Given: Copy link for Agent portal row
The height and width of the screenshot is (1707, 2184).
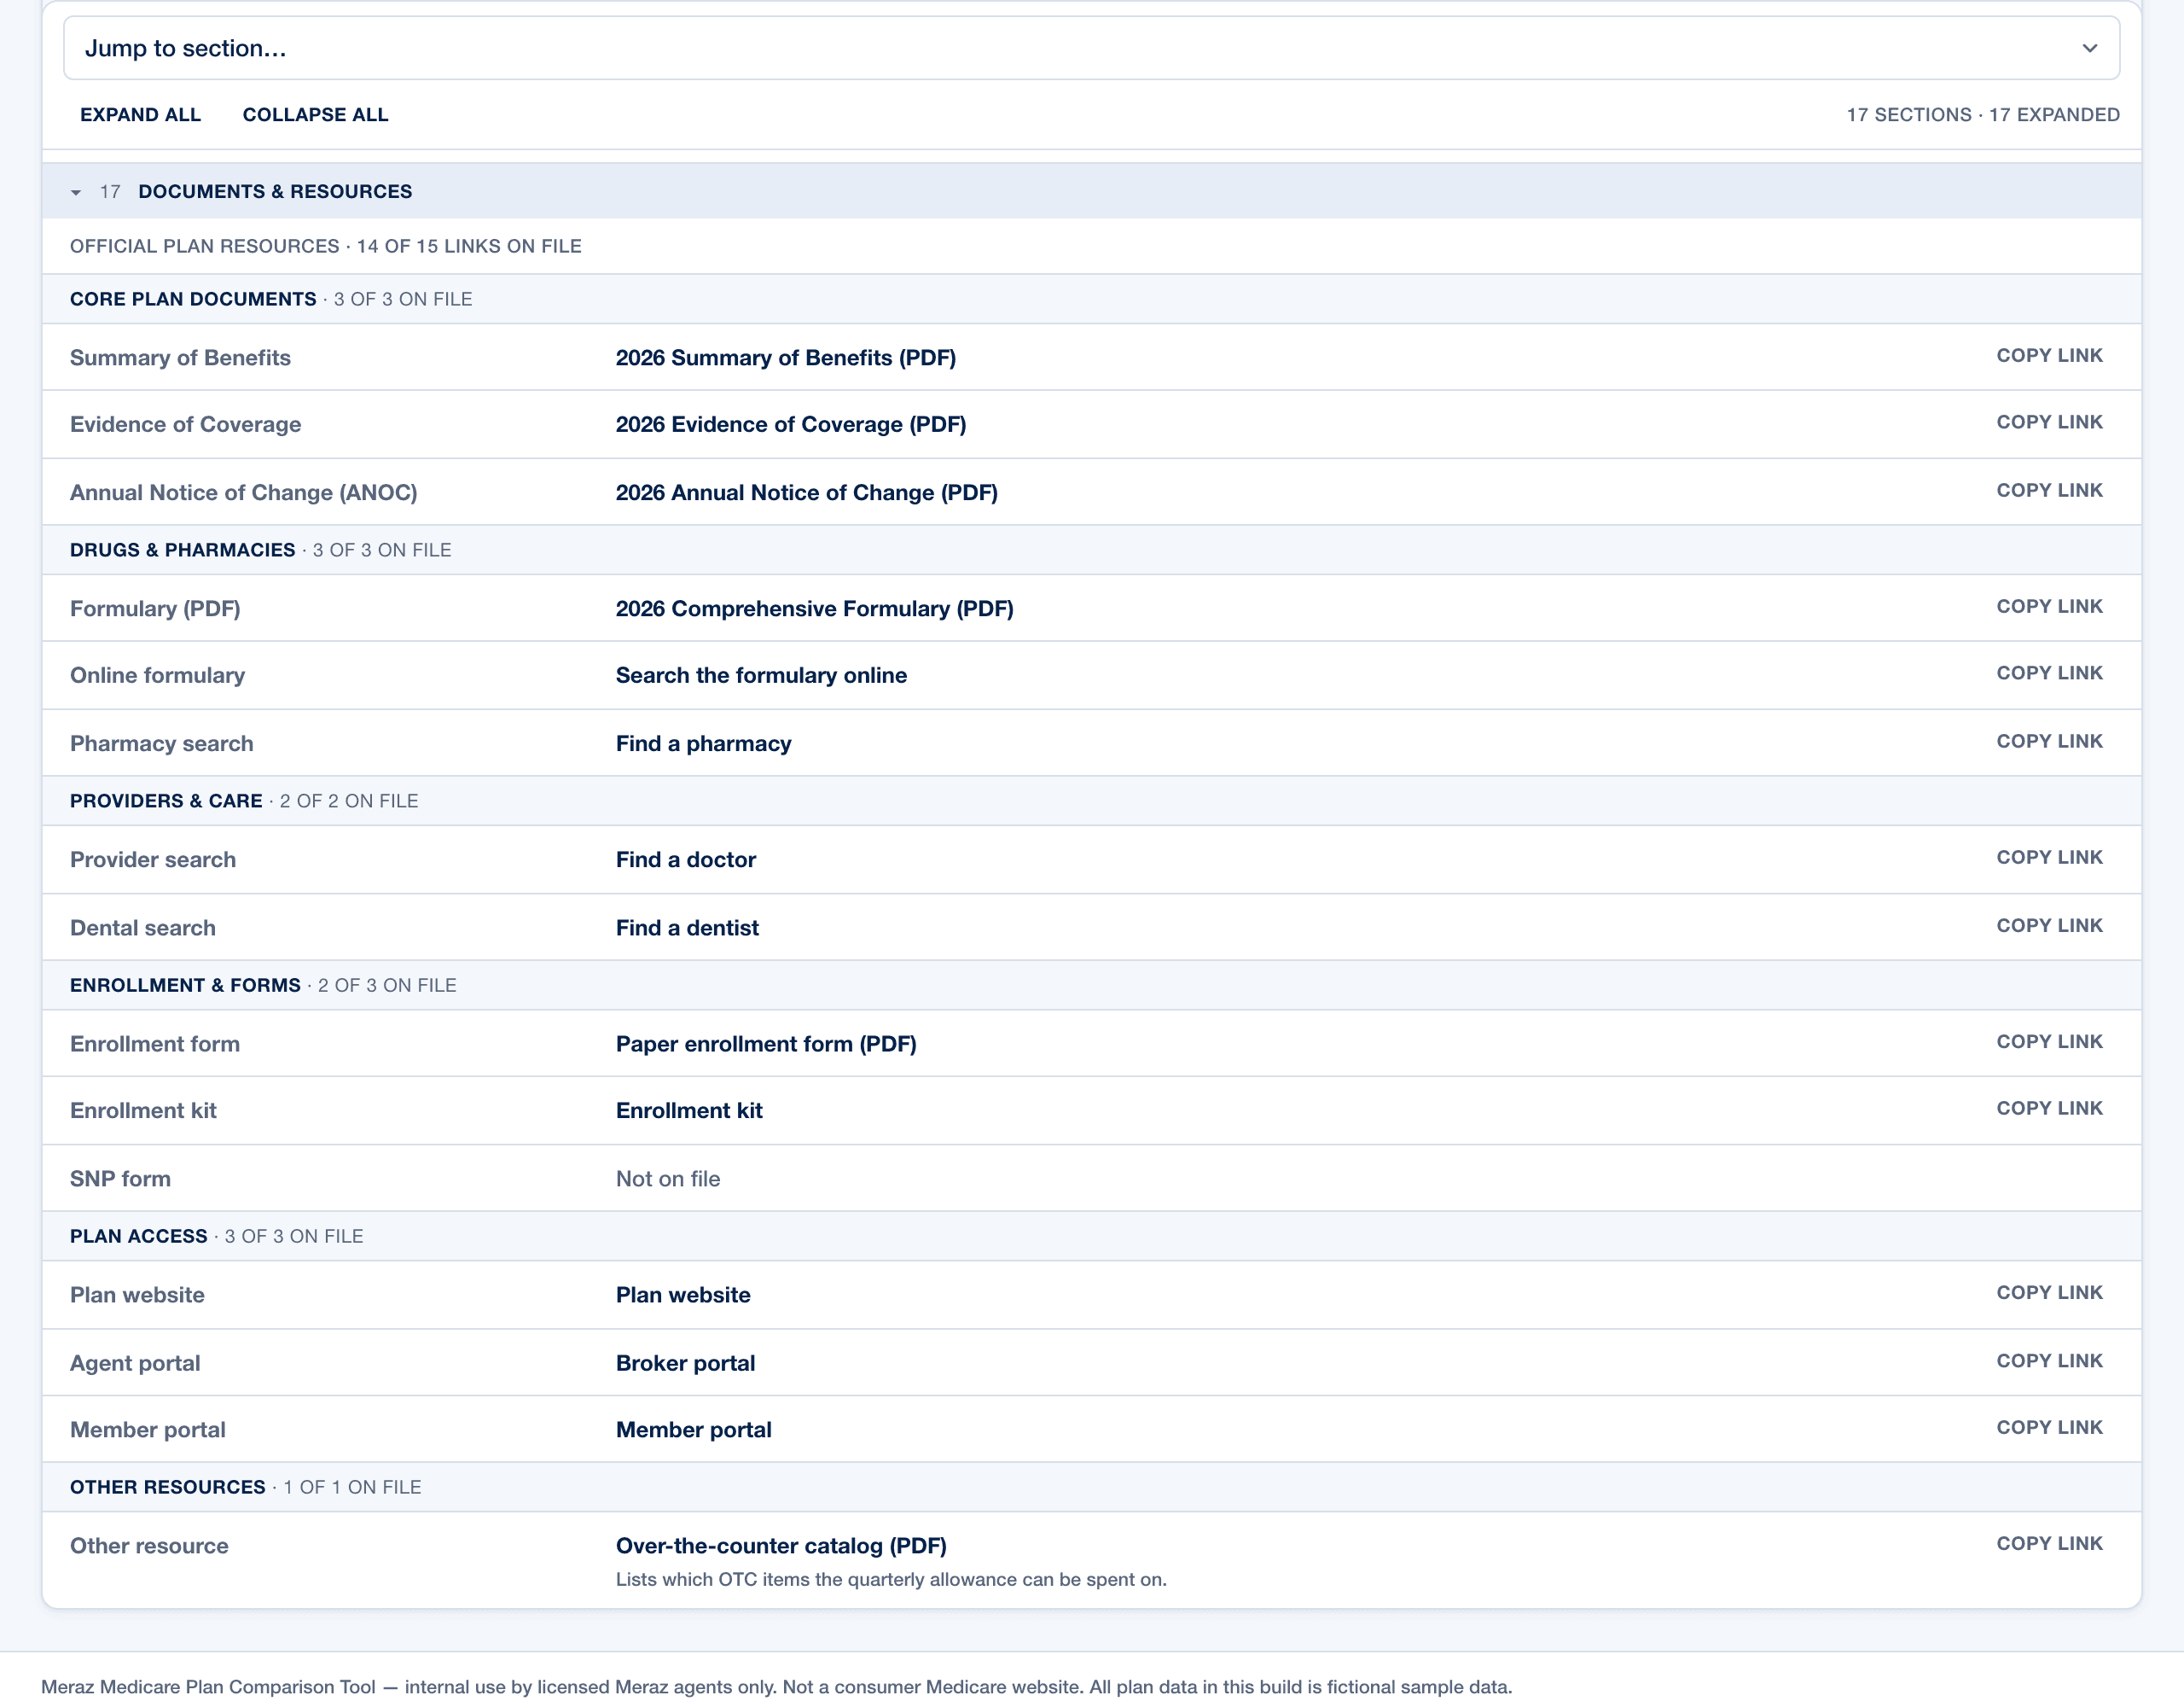Looking at the screenshot, I should click(x=2049, y=1360).
